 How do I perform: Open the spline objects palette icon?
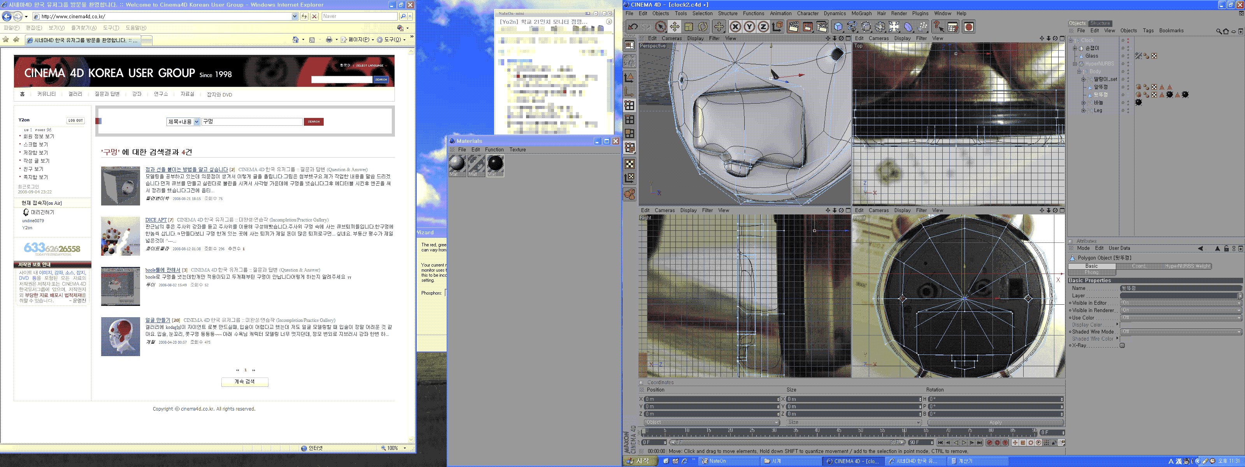[852, 26]
